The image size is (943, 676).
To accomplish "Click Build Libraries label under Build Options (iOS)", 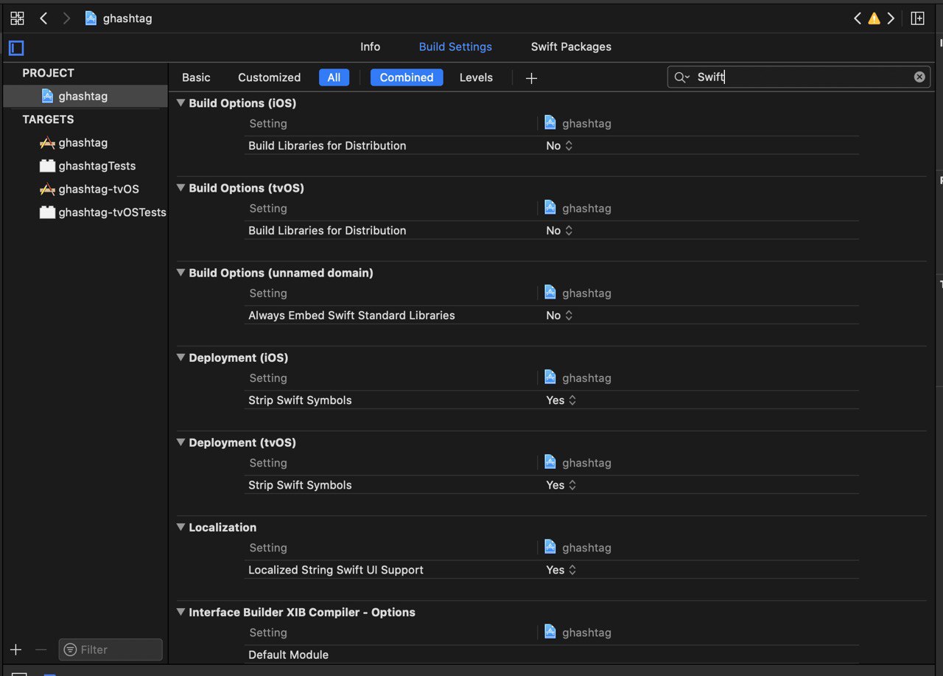I will 327,146.
